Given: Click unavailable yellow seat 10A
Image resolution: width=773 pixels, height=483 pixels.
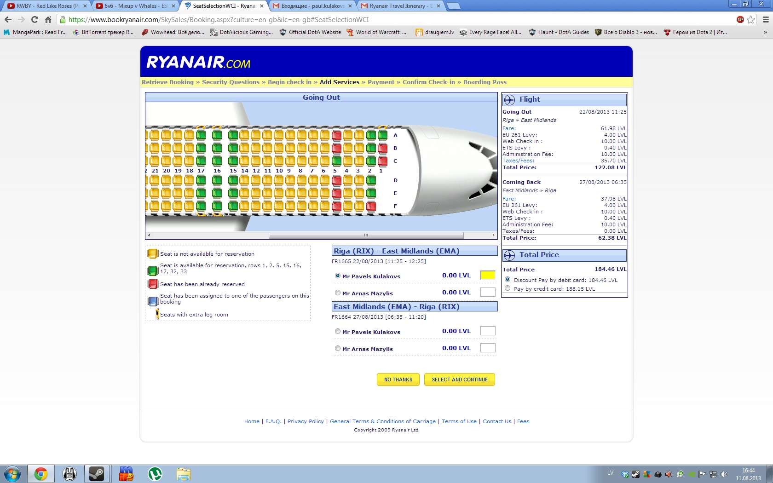Looking at the screenshot, I should (x=279, y=135).
